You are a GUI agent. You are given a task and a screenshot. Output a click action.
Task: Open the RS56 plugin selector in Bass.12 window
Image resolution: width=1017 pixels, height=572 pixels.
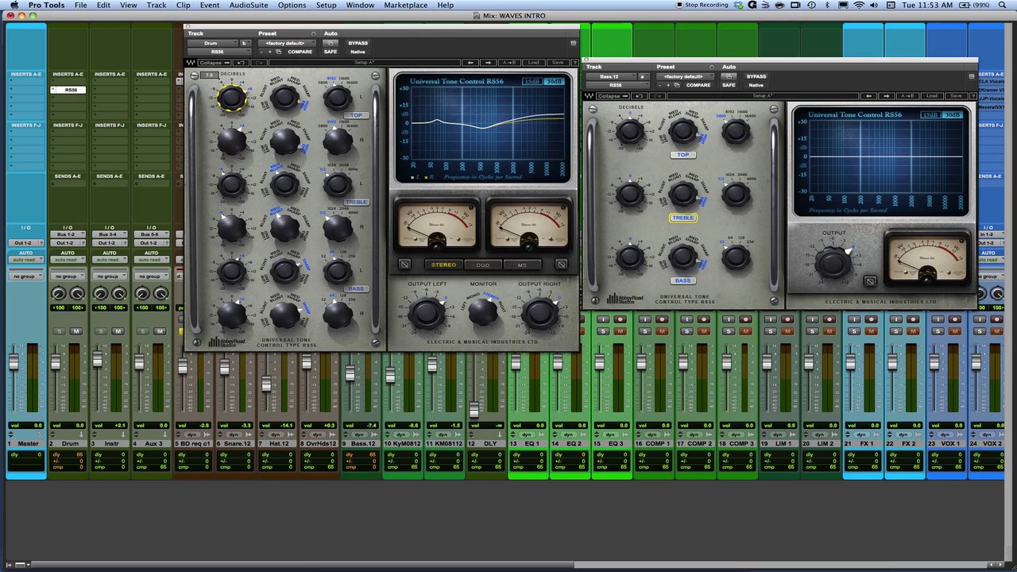(617, 85)
